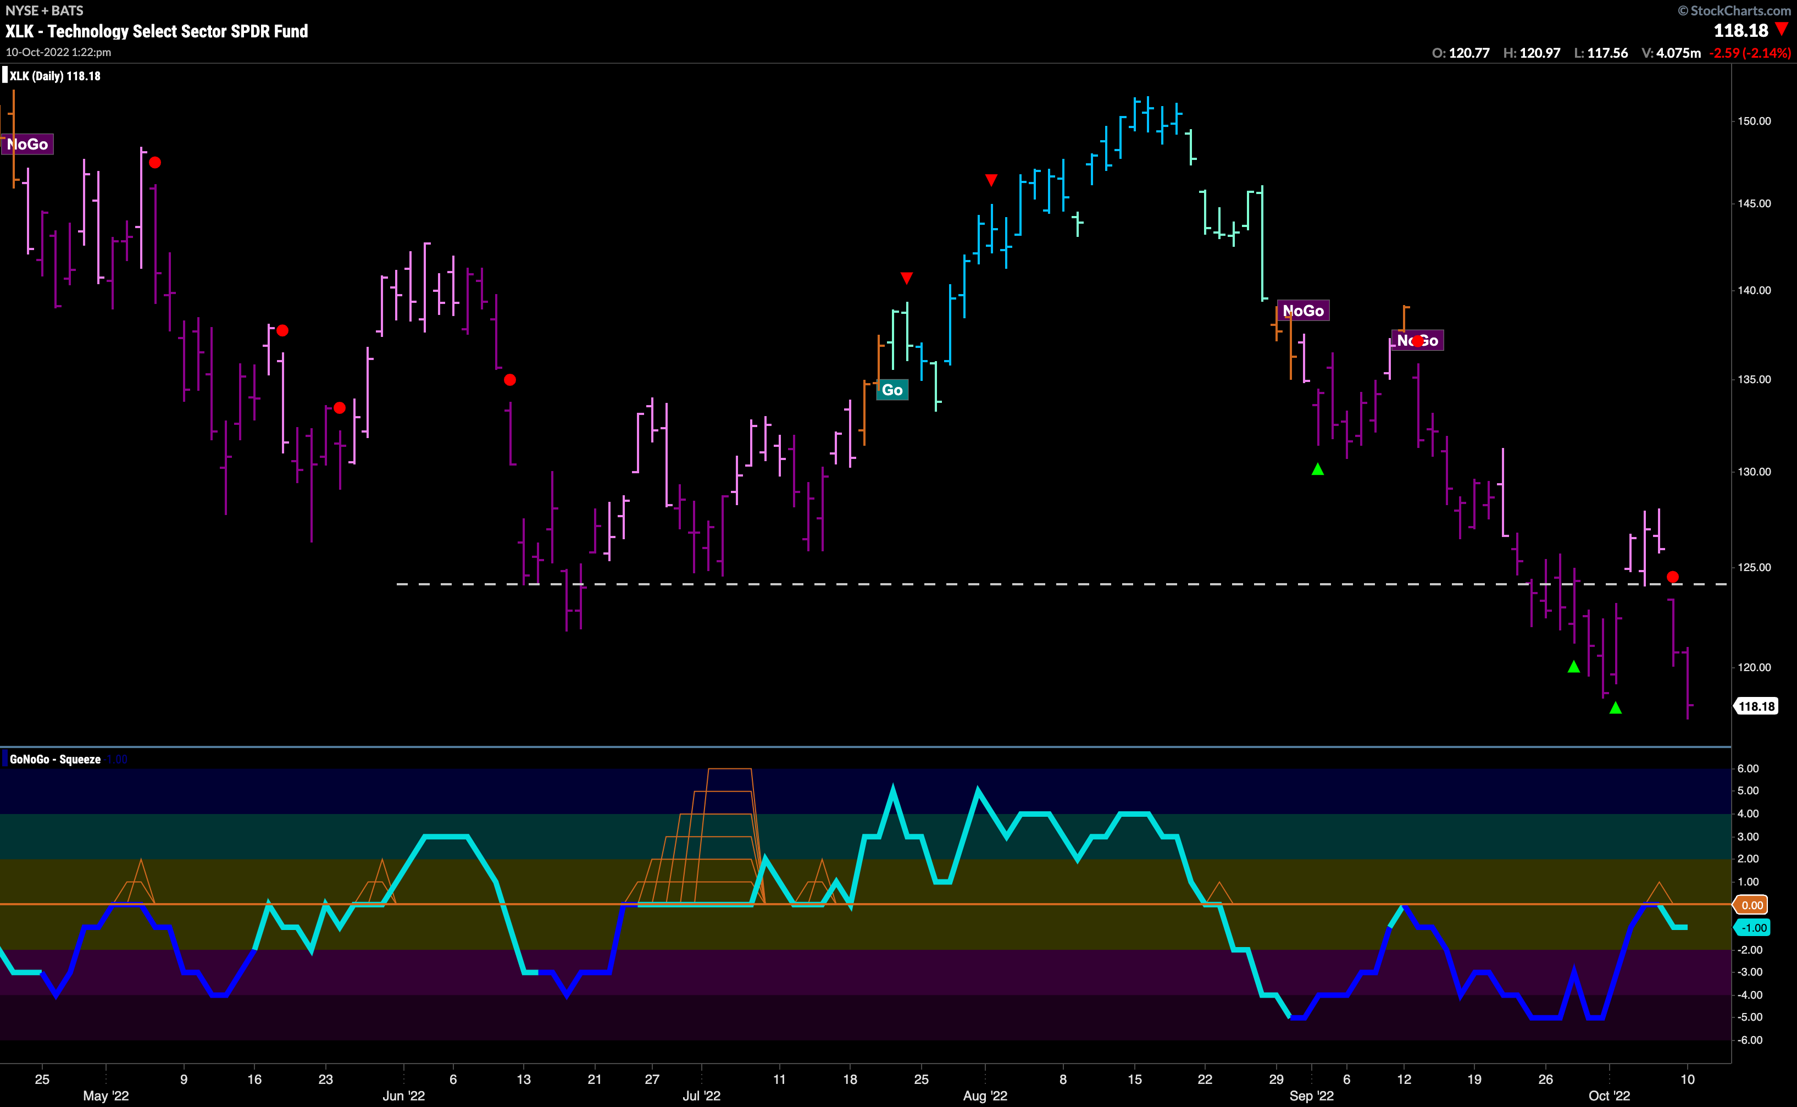Click the NoGo label near the 140.00 level
This screenshot has width=1797, height=1107.
(x=1303, y=311)
